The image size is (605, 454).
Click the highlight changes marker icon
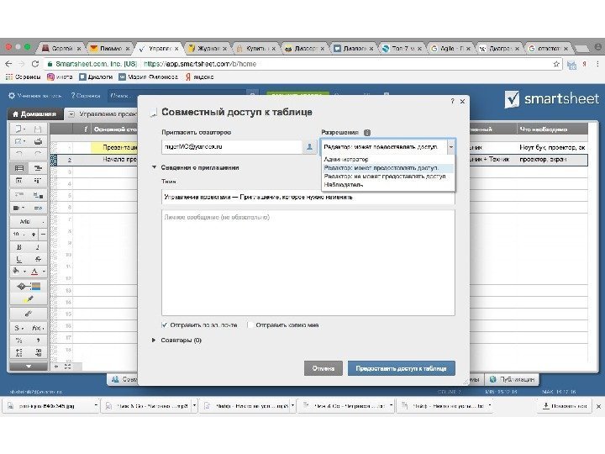pyautogui.click(x=29, y=298)
